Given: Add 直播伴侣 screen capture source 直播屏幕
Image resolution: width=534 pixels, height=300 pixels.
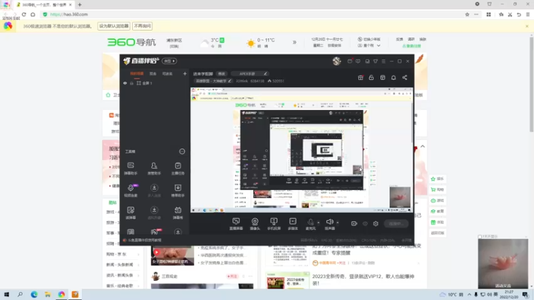Looking at the screenshot, I should [236, 224].
